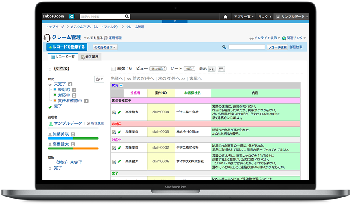Image resolution: width=351 pixels, height=204 pixels.
Task: Switch to the table layout display icon
Action: (221, 69)
